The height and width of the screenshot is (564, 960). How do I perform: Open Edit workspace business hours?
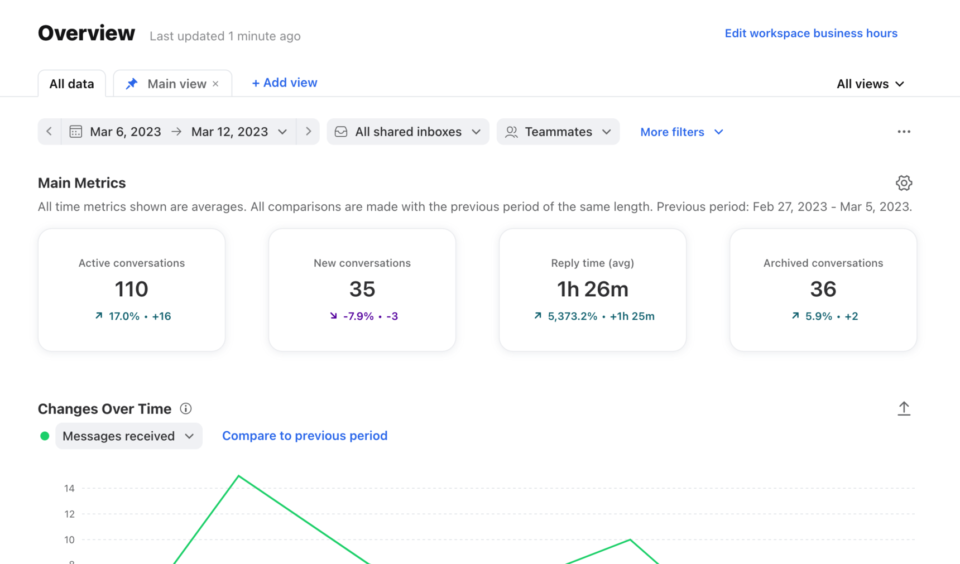pos(811,33)
